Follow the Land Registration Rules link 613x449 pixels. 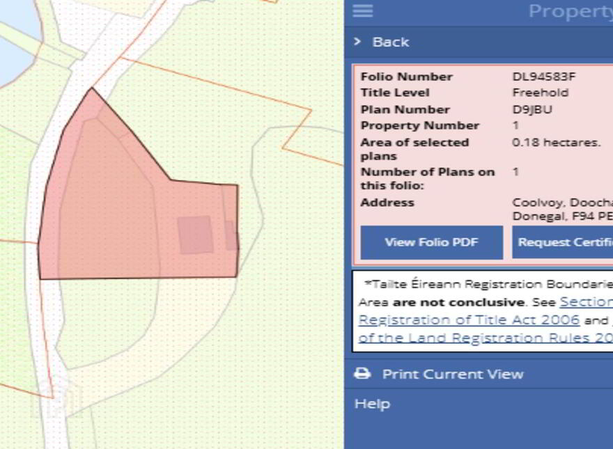(x=486, y=338)
